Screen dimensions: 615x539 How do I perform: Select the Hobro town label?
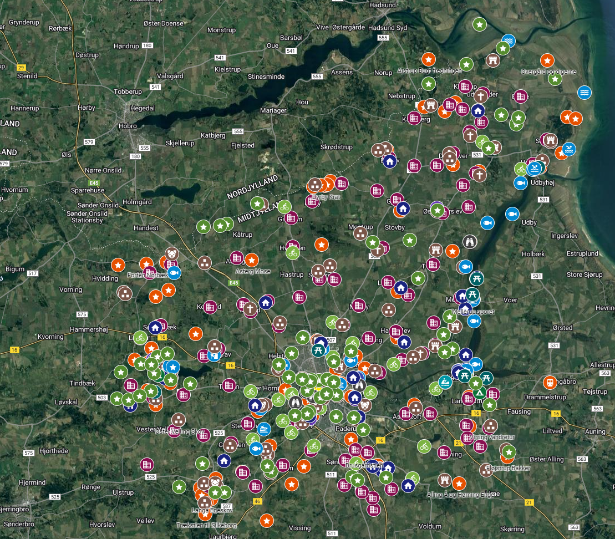[128, 126]
